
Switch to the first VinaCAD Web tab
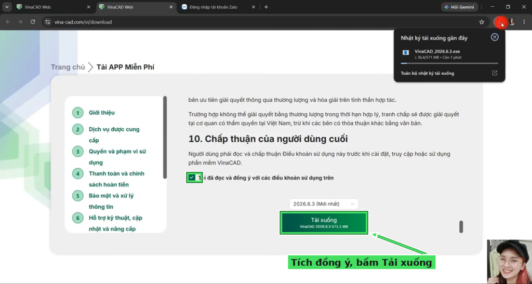click(55, 7)
